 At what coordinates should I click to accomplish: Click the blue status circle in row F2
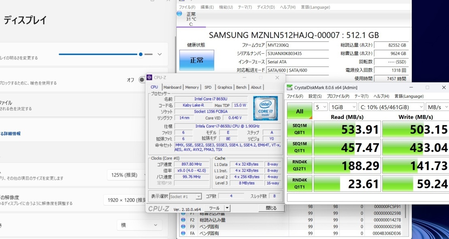click(183, 220)
